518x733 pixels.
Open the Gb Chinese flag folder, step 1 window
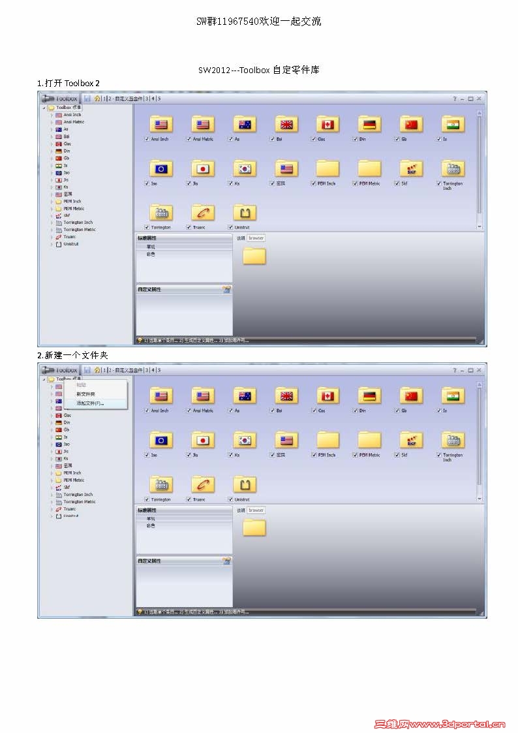[411, 125]
